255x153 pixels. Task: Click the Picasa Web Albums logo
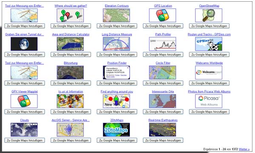(x=209, y=101)
